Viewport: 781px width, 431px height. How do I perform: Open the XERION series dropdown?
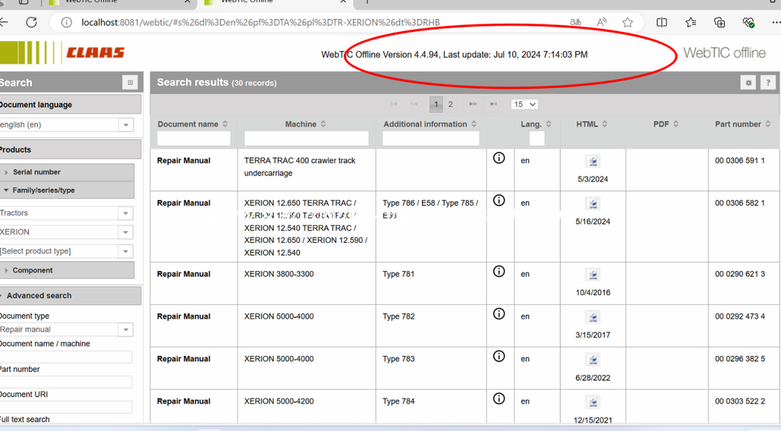tap(126, 233)
